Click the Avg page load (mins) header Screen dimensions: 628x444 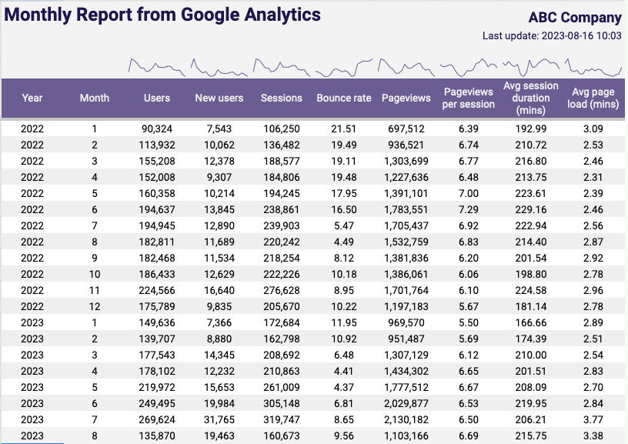point(594,98)
